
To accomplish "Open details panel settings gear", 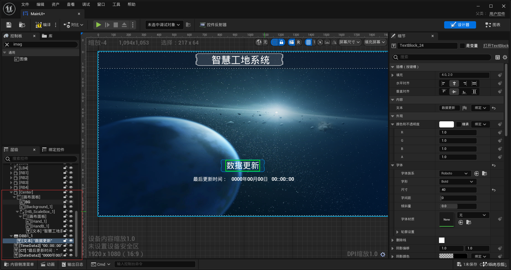I will (x=505, y=57).
